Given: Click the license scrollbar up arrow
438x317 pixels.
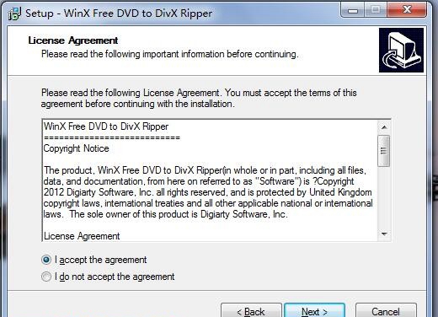Looking at the screenshot, I should (x=384, y=127).
